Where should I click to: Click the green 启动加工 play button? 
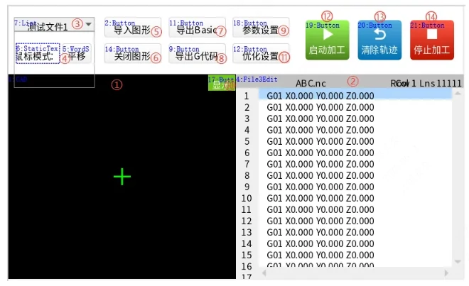327,40
